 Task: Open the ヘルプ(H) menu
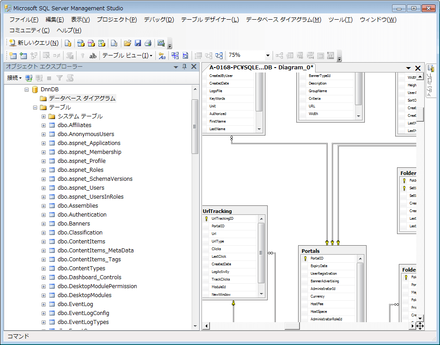69,30
